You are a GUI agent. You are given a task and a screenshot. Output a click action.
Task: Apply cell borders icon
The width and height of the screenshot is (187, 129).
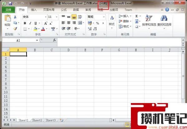[x=25, y=29]
